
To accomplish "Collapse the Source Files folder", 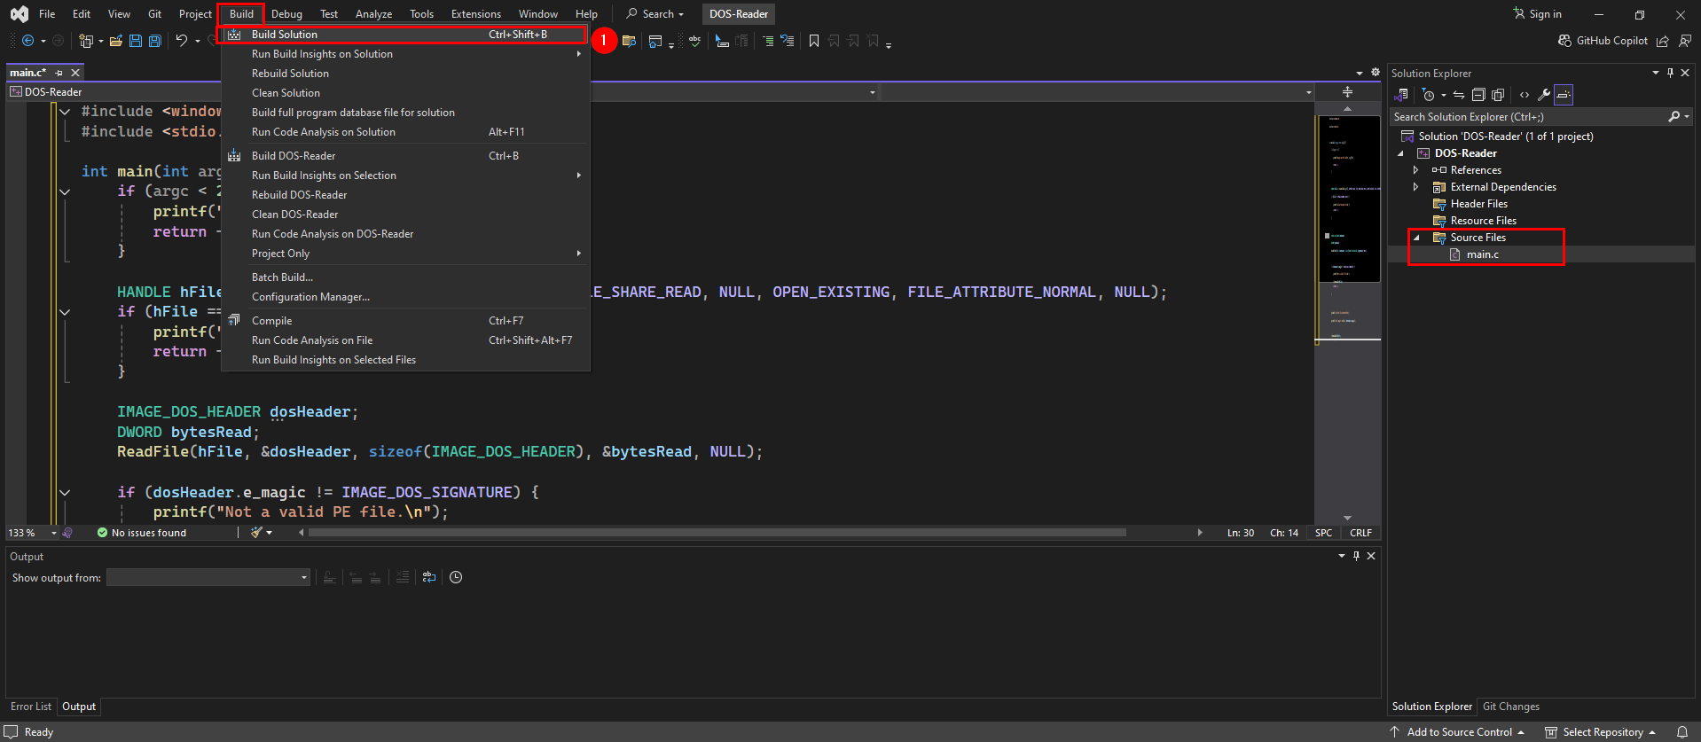I will [1416, 238].
